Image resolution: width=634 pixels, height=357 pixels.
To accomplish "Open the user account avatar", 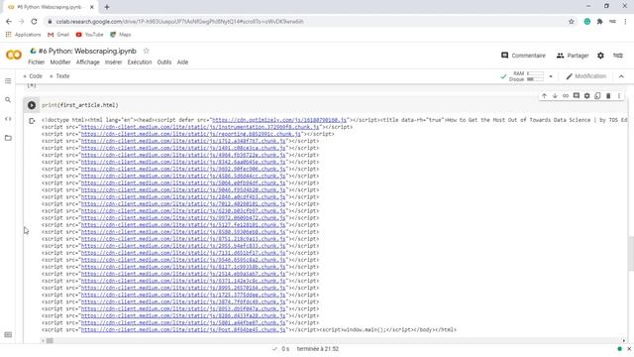I will coord(618,56).
